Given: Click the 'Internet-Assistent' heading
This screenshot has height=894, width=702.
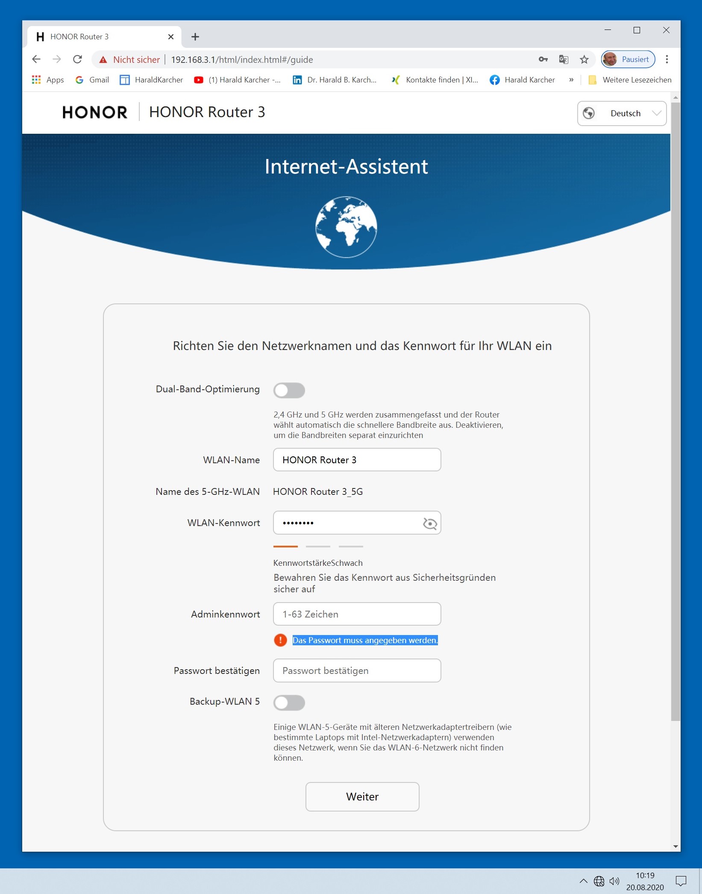Looking at the screenshot, I should [x=346, y=166].
